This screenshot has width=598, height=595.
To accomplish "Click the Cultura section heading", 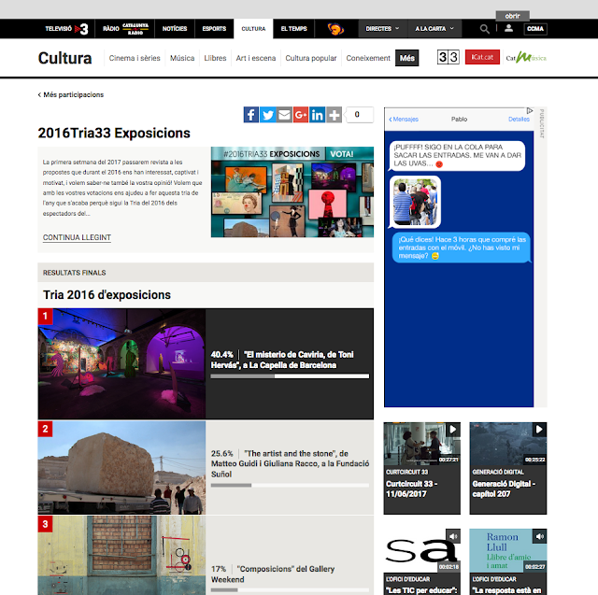I will (64, 58).
